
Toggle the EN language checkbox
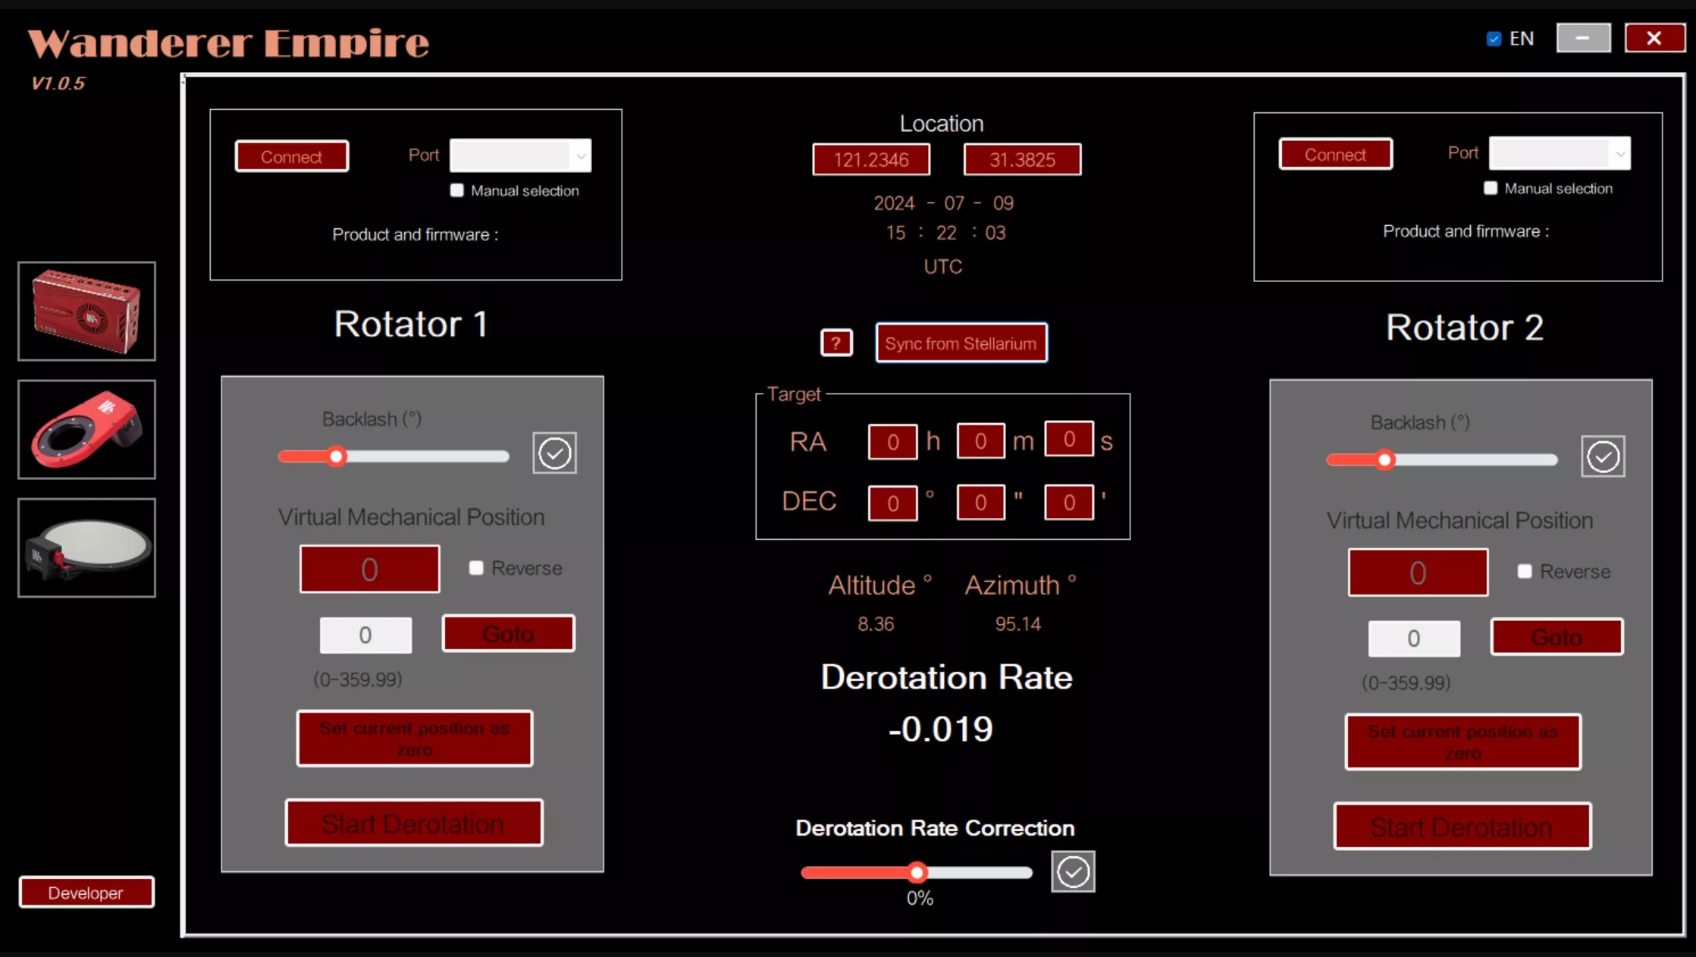click(x=1494, y=39)
